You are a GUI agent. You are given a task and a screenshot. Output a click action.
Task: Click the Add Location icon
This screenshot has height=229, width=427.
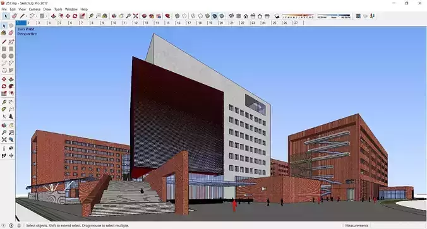[x=358, y=16]
